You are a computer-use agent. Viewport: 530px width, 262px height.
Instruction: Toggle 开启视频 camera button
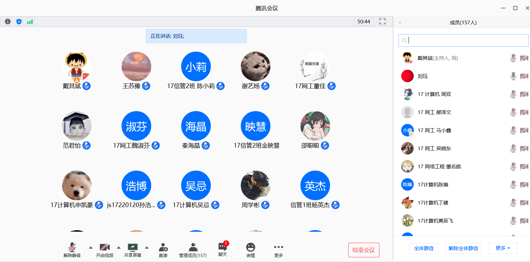[104, 250]
